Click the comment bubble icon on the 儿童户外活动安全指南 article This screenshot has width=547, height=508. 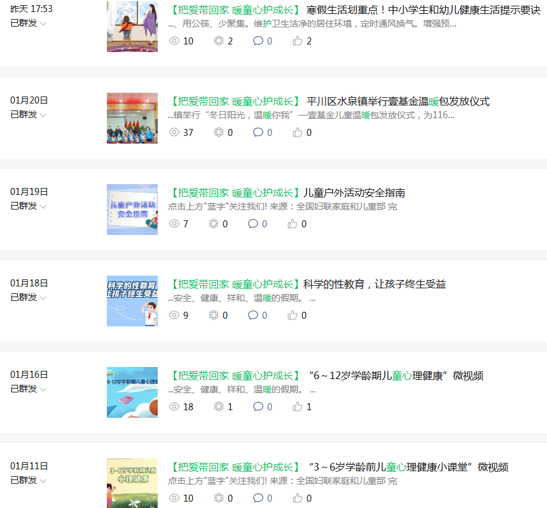pos(253,224)
